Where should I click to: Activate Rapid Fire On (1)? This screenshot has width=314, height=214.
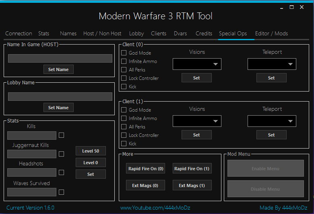point(192,169)
